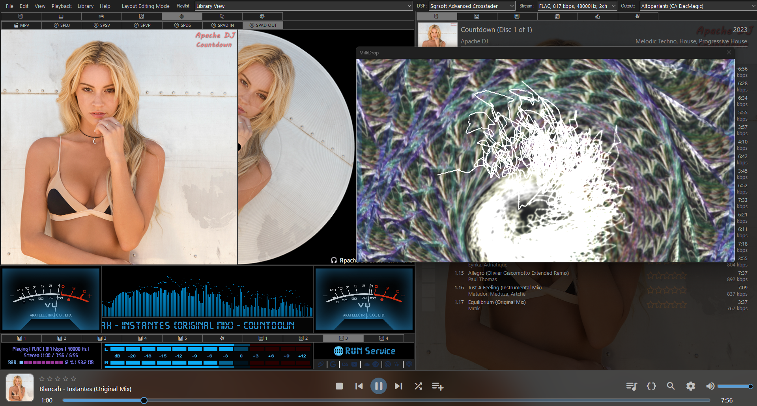
Task: Open the Spotify link icon
Action: (376, 364)
